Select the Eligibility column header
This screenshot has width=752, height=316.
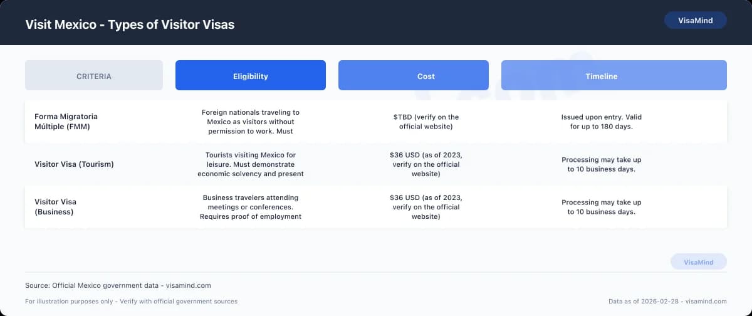tap(251, 76)
